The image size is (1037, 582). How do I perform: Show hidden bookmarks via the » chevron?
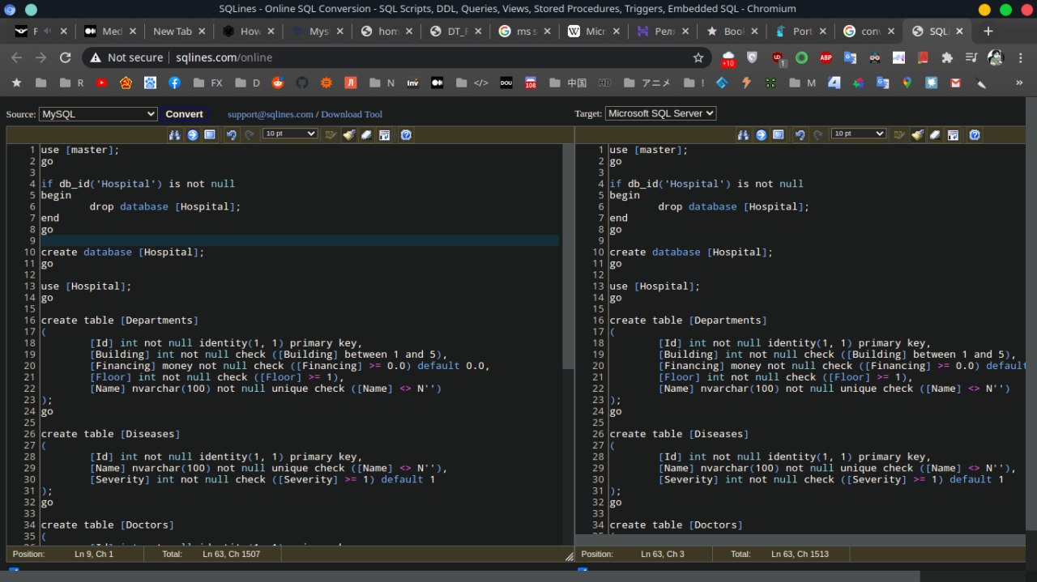(x=1019, y=83)
